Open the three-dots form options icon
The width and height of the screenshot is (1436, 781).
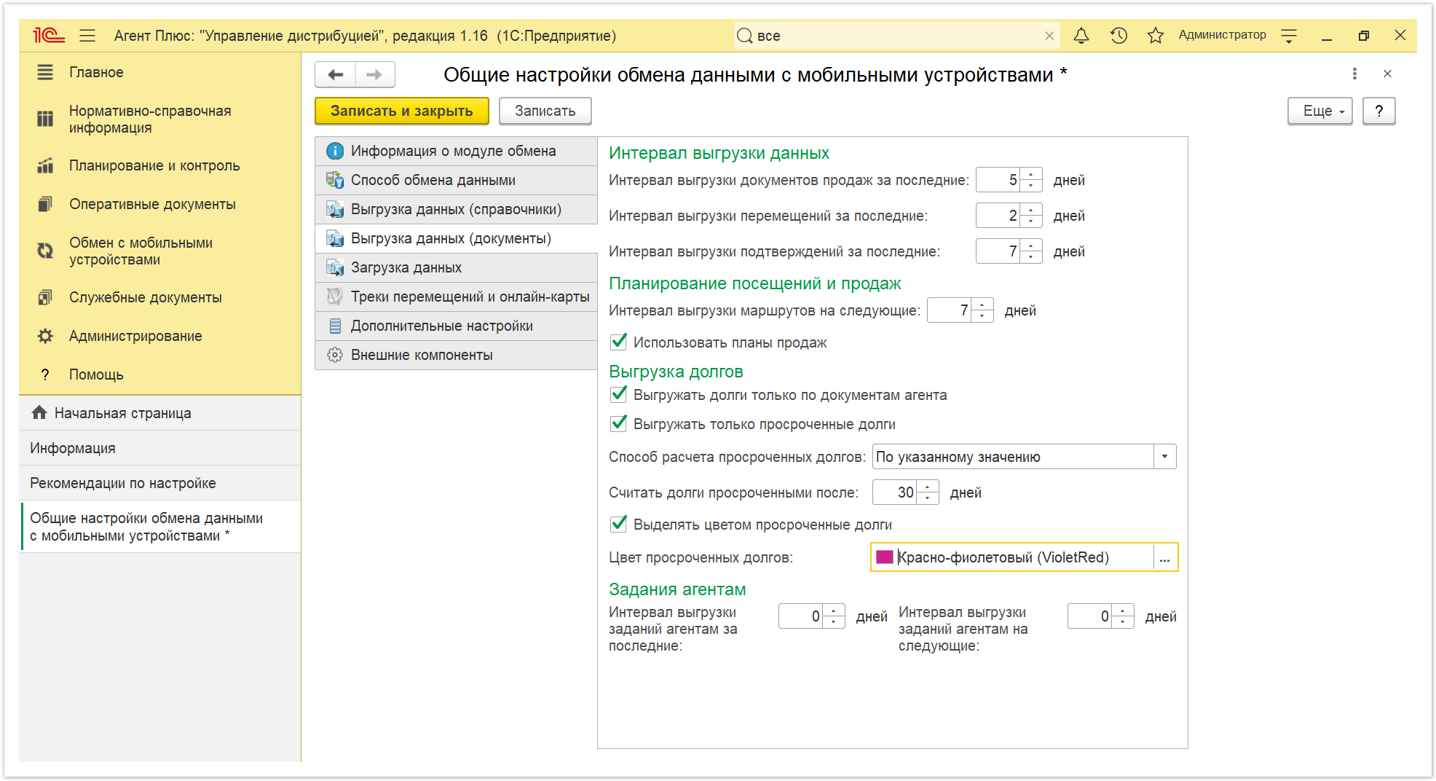tap(1354, 74)
